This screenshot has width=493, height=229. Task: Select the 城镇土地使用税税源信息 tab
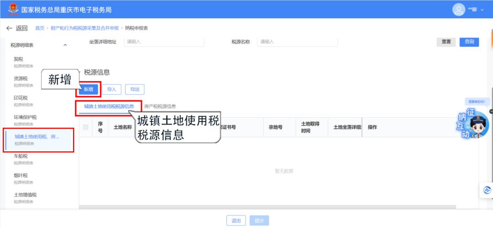pos(109,106)
